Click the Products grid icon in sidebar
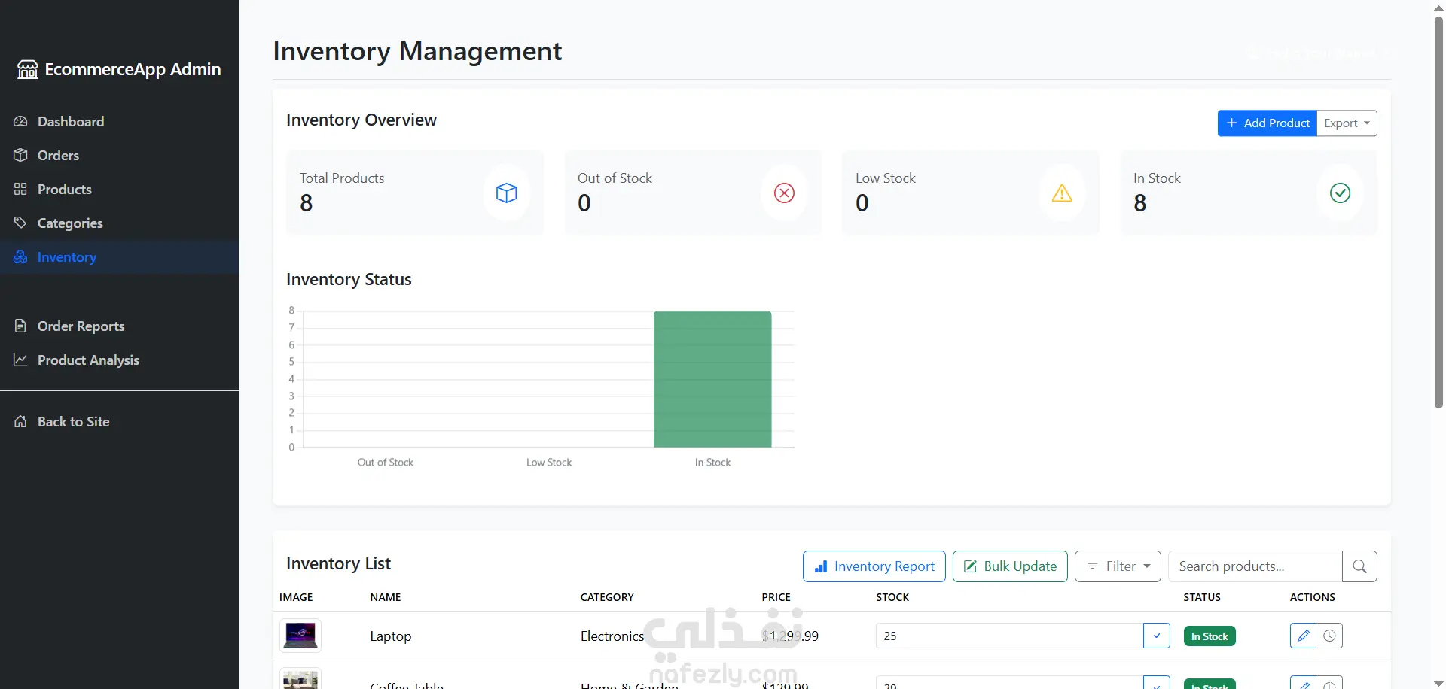 [x=20, y=190]
